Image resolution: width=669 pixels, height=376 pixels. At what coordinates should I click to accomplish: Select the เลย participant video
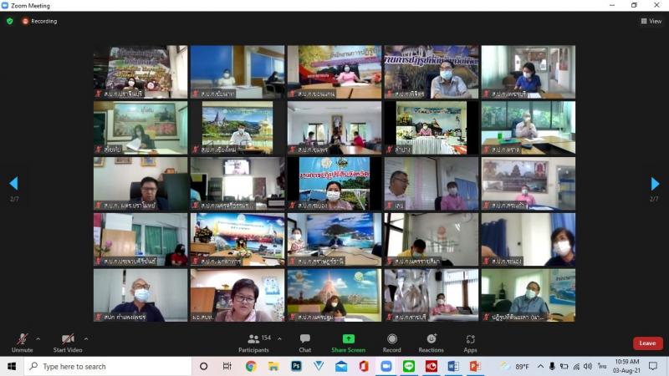(x=432, y=184)
